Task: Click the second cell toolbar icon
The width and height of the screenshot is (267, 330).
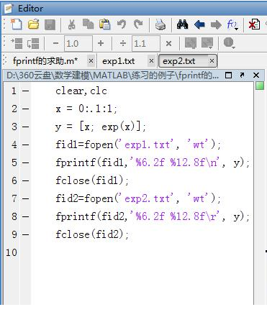Action: click(33, 43)
